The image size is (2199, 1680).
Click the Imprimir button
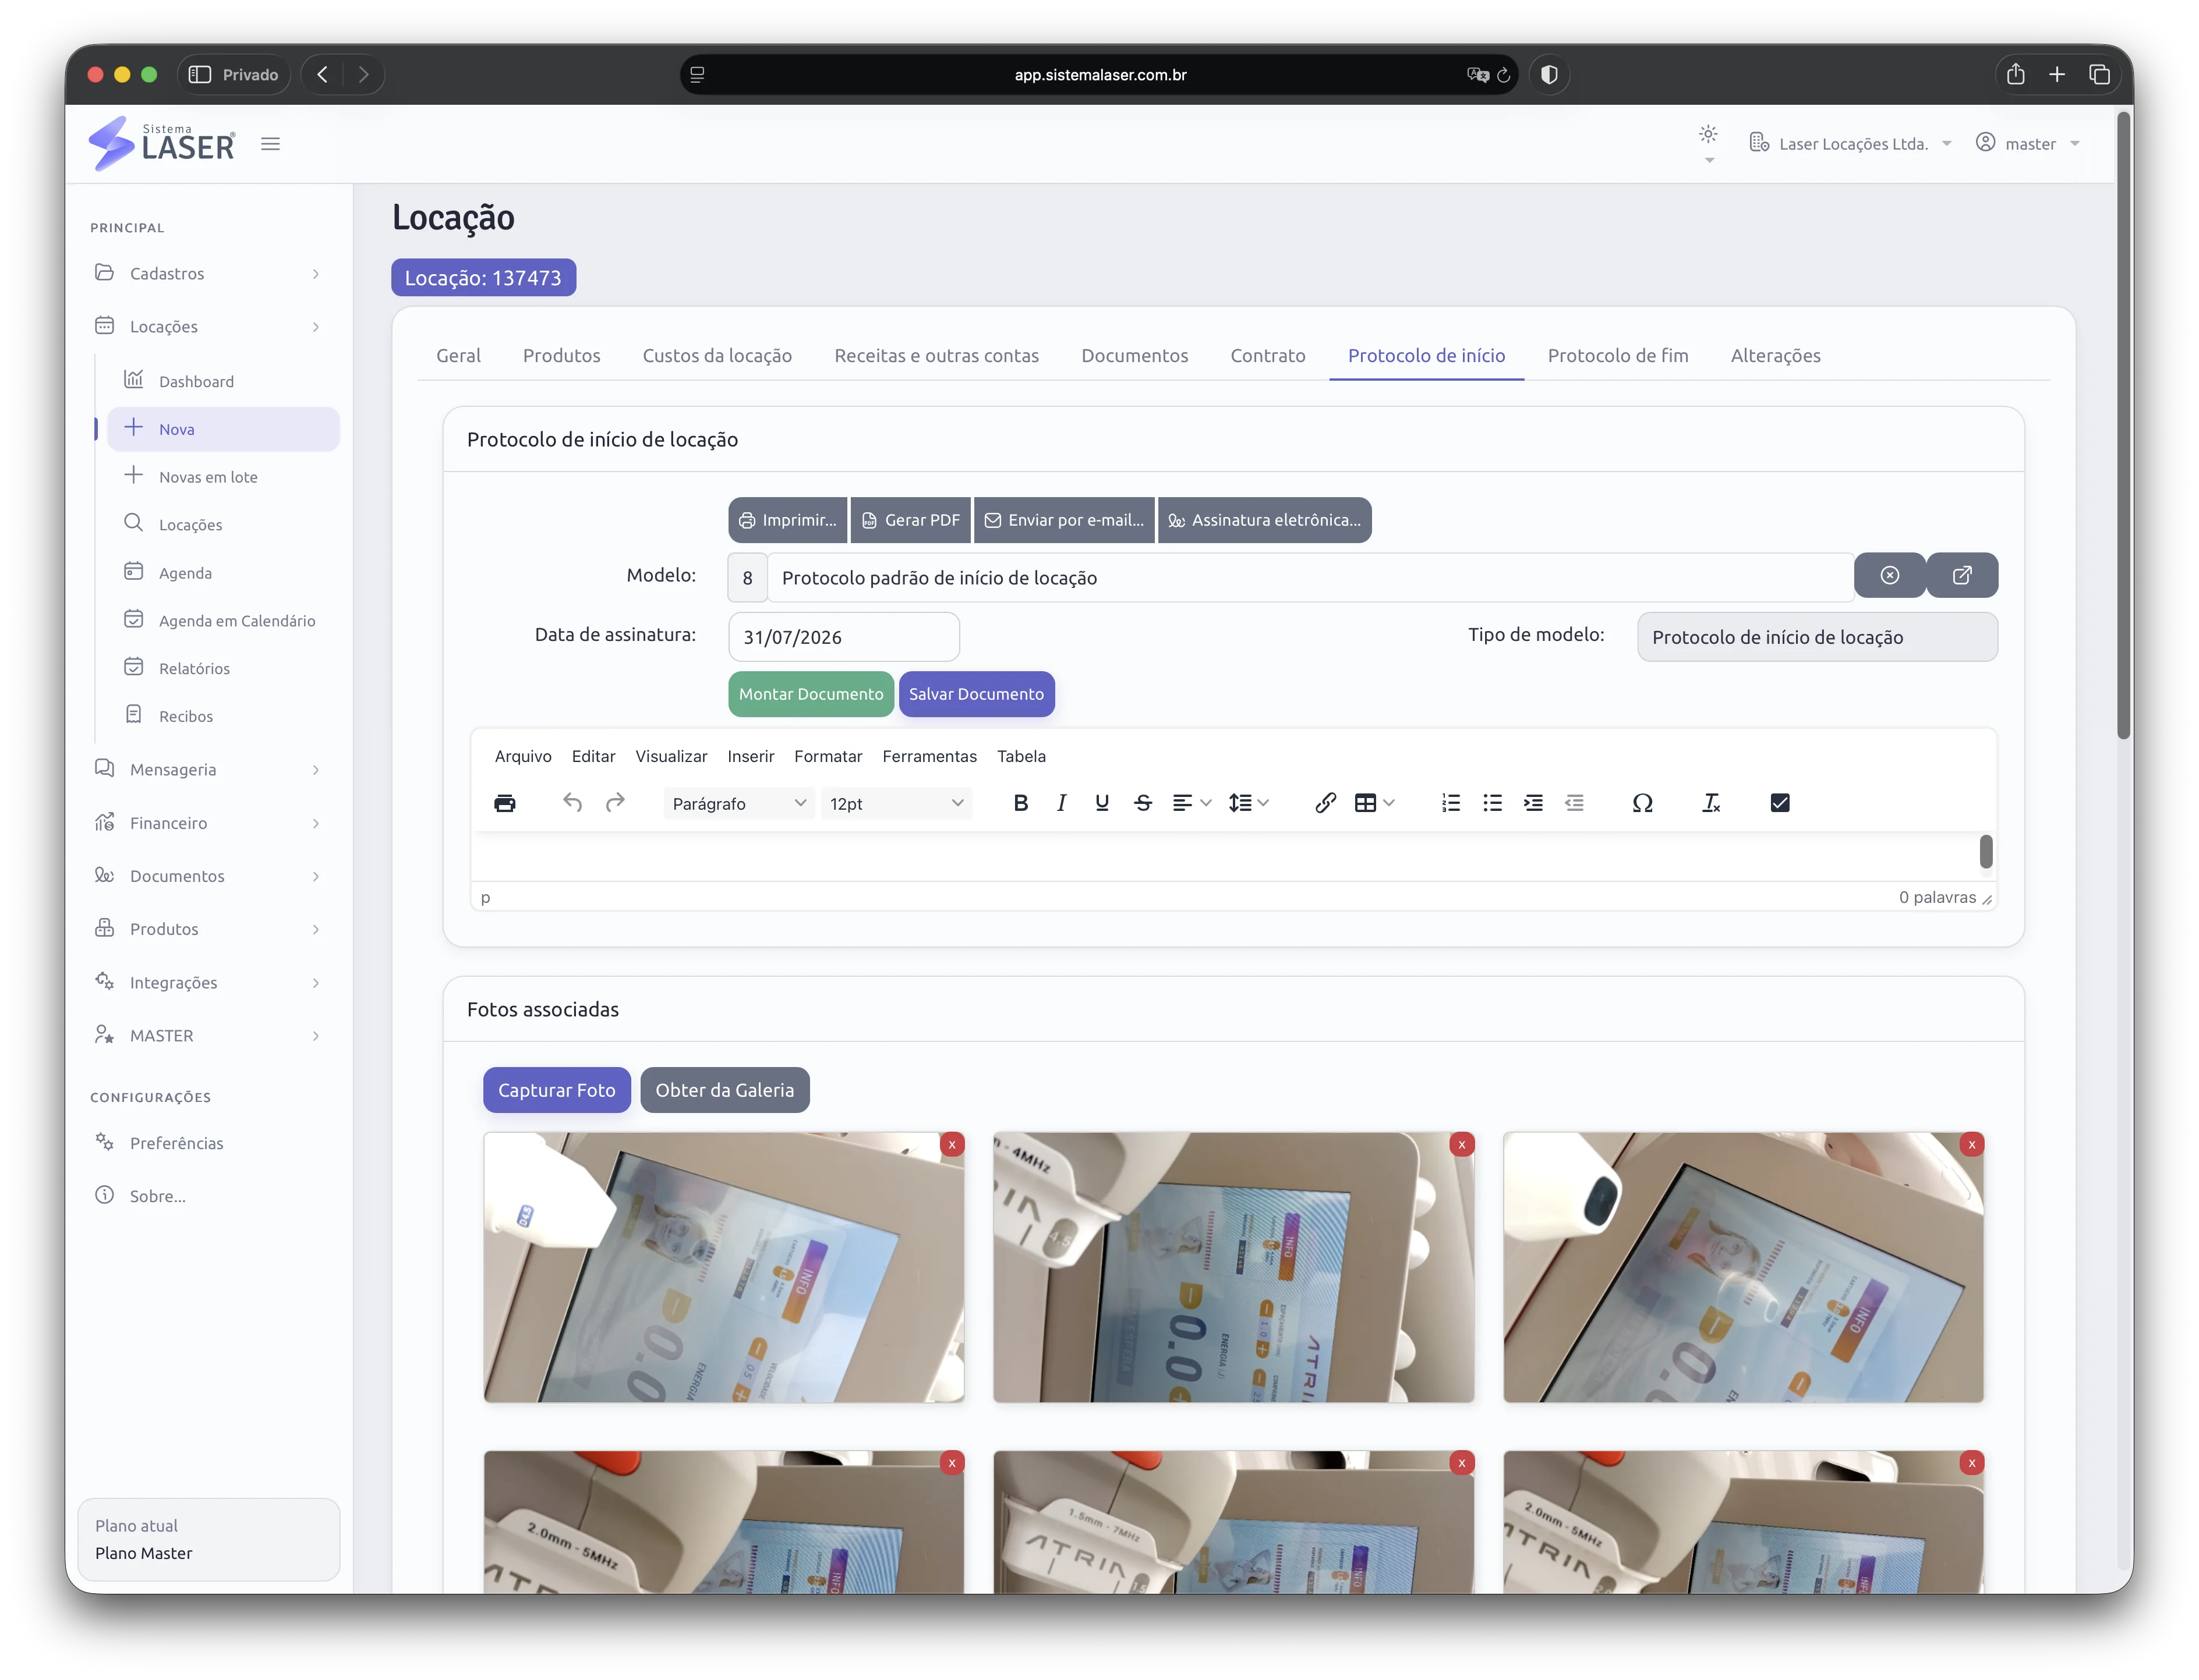coord(789,520)
